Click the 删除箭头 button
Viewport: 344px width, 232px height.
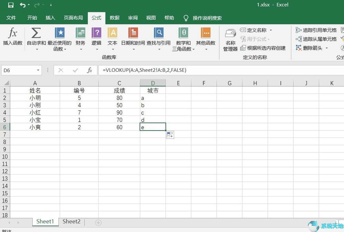point(309,48)
